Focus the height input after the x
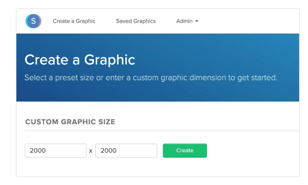 pos(126,150)
